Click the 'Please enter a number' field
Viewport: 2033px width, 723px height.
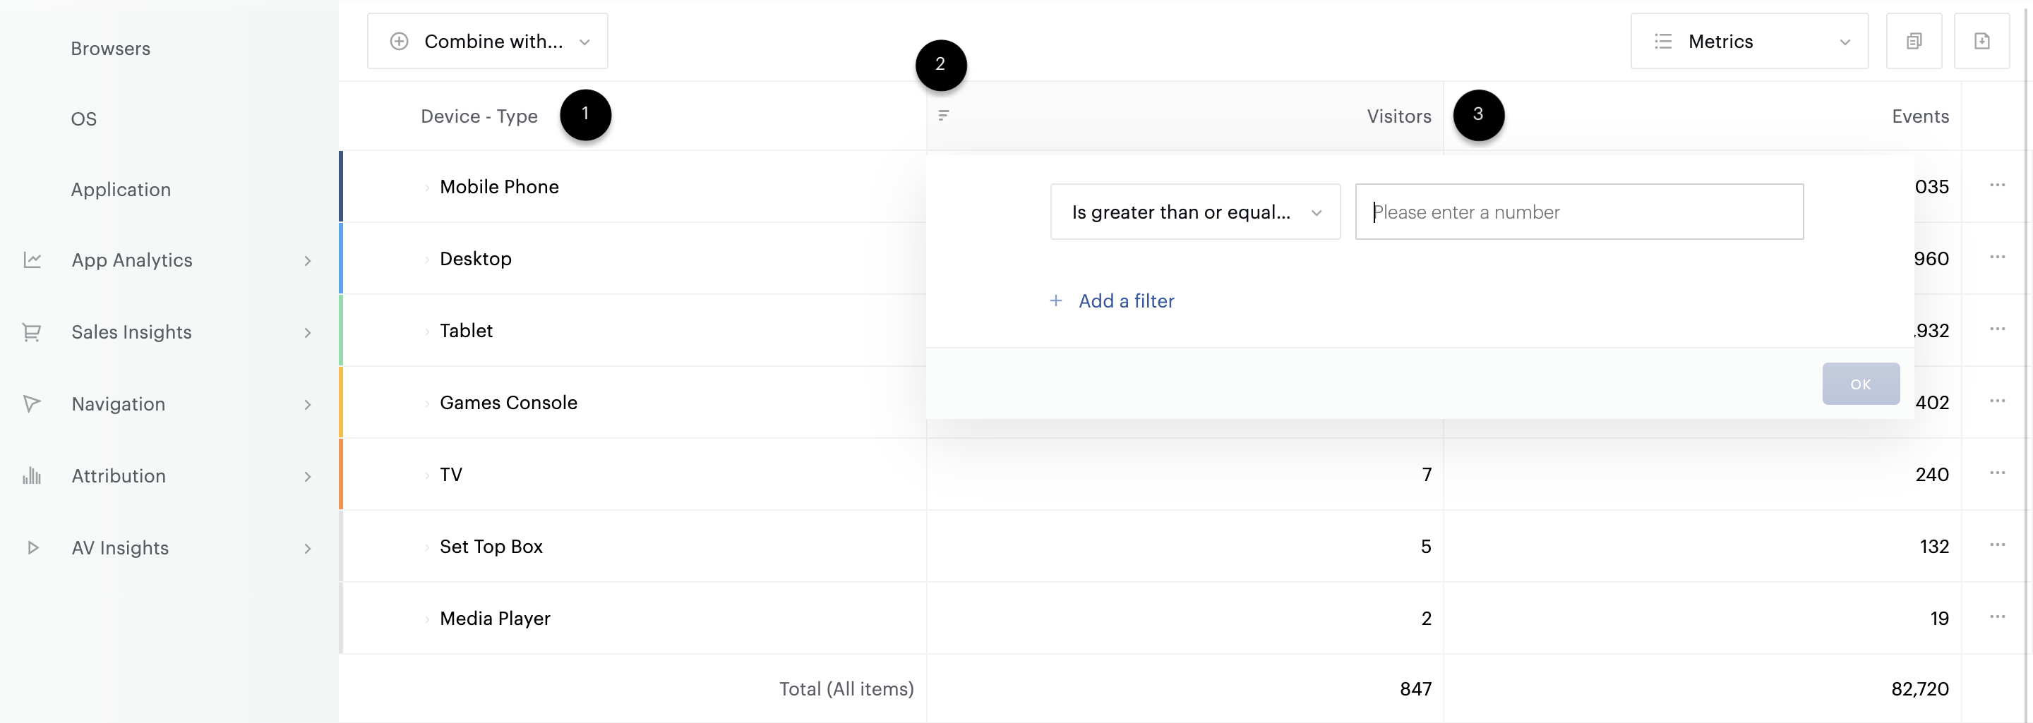tap(1578, 212)
